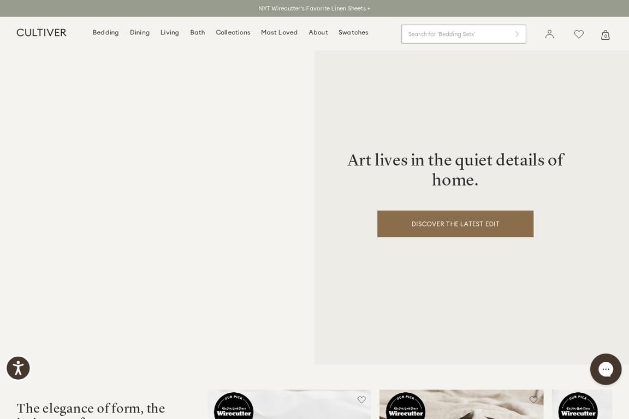
Task: Open the first Wirecutter product image
Action: coord(289,404)
